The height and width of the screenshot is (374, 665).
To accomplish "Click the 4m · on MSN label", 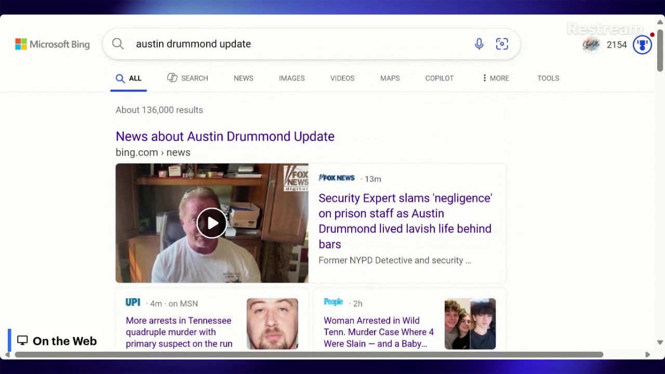I will click(174, 303).
